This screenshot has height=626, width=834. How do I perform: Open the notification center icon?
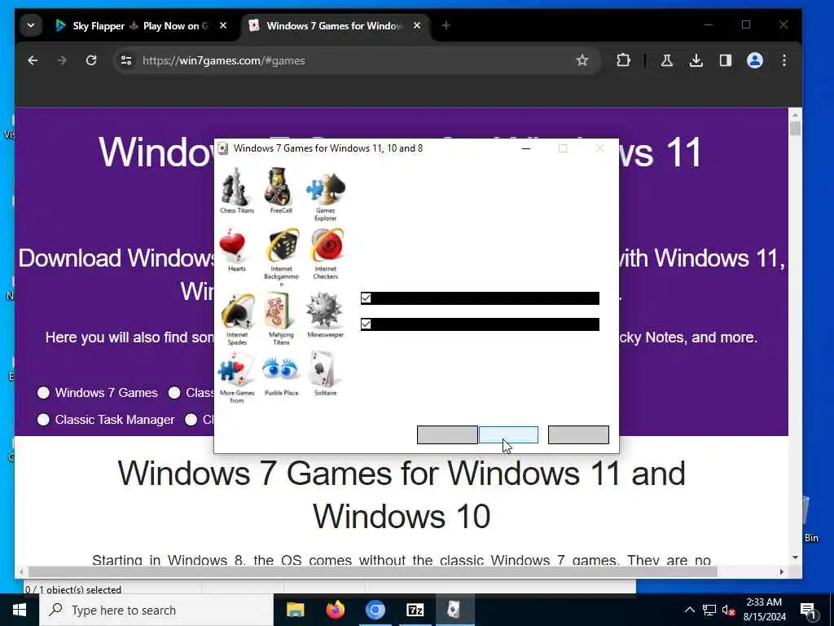pos(809,611)
